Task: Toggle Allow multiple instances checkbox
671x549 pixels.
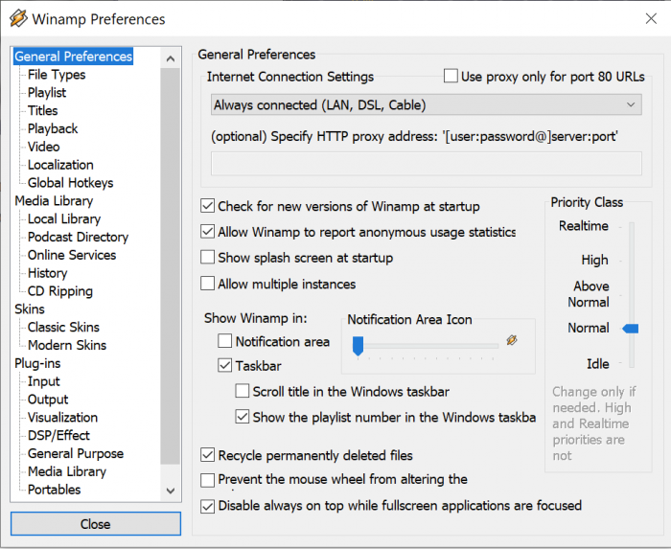Action: pos(208,285)
